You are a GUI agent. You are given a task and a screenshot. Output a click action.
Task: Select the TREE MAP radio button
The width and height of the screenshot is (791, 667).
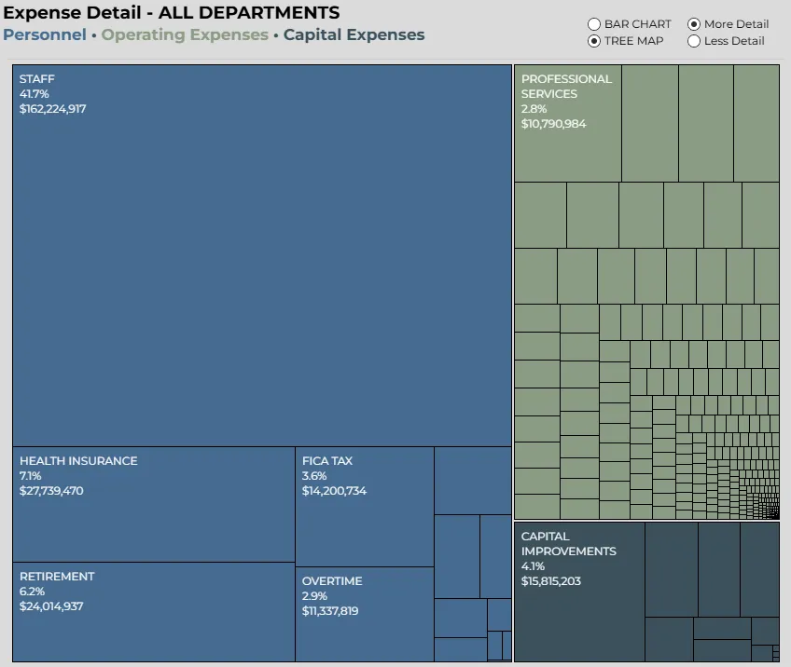click(x=594, y=41)
